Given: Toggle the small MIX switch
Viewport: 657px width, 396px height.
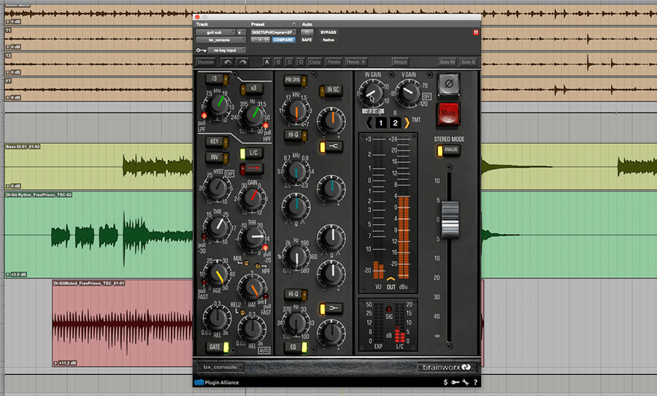Looking at the screenshot, I should [x=247, y=263].
